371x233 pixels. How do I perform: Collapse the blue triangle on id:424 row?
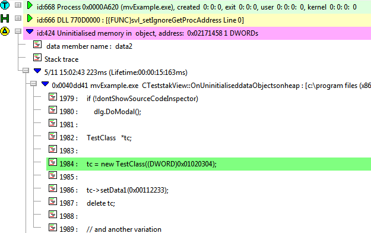[30, 32]
